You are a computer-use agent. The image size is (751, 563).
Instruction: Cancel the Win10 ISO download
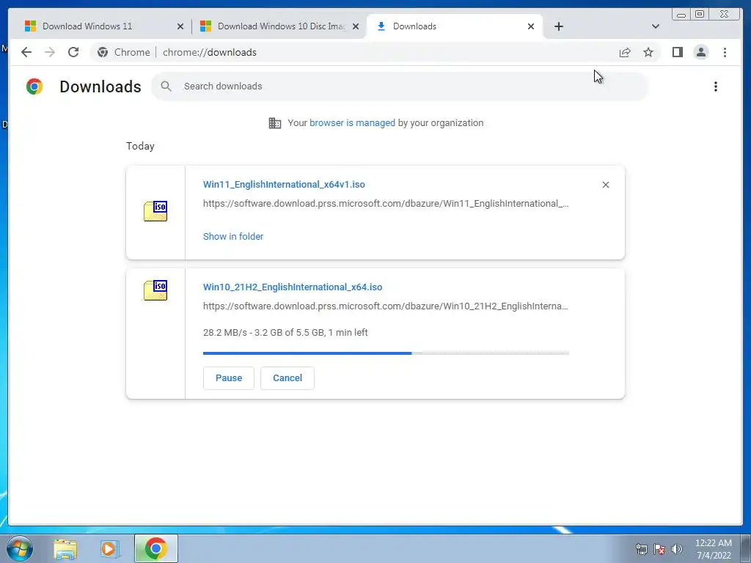287,378
